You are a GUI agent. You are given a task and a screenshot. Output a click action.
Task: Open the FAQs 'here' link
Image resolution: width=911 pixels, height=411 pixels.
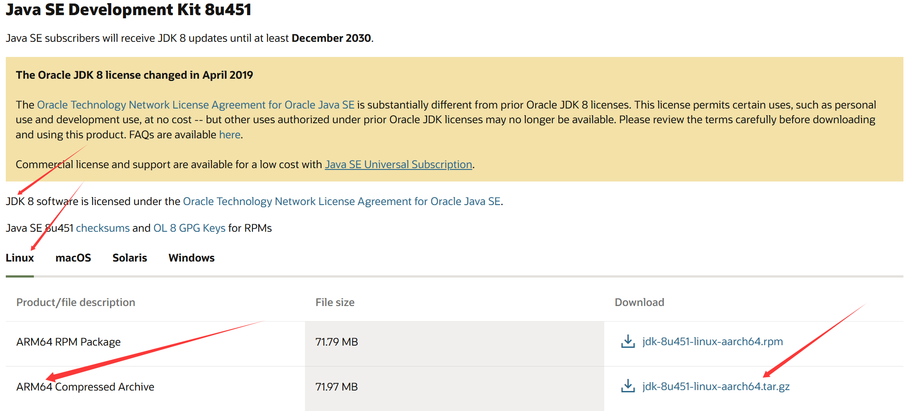pyautogui.click(x=230, y=135)
